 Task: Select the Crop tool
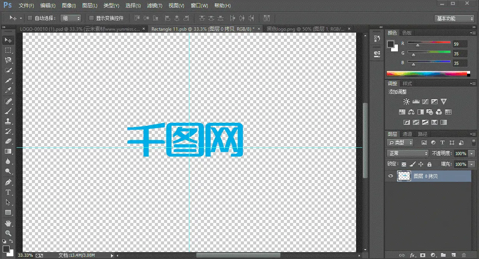8,81
